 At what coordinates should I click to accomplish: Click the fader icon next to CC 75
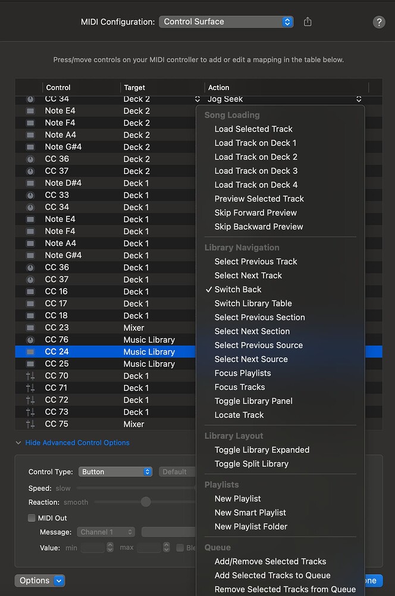coord(30,424)
